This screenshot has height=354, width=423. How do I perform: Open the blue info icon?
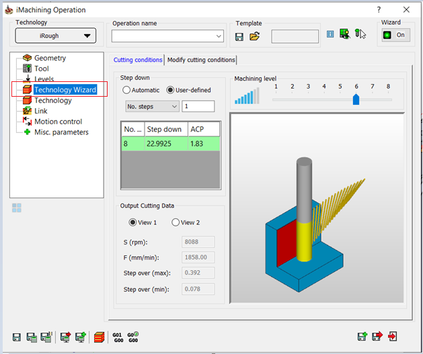[330, 34]
